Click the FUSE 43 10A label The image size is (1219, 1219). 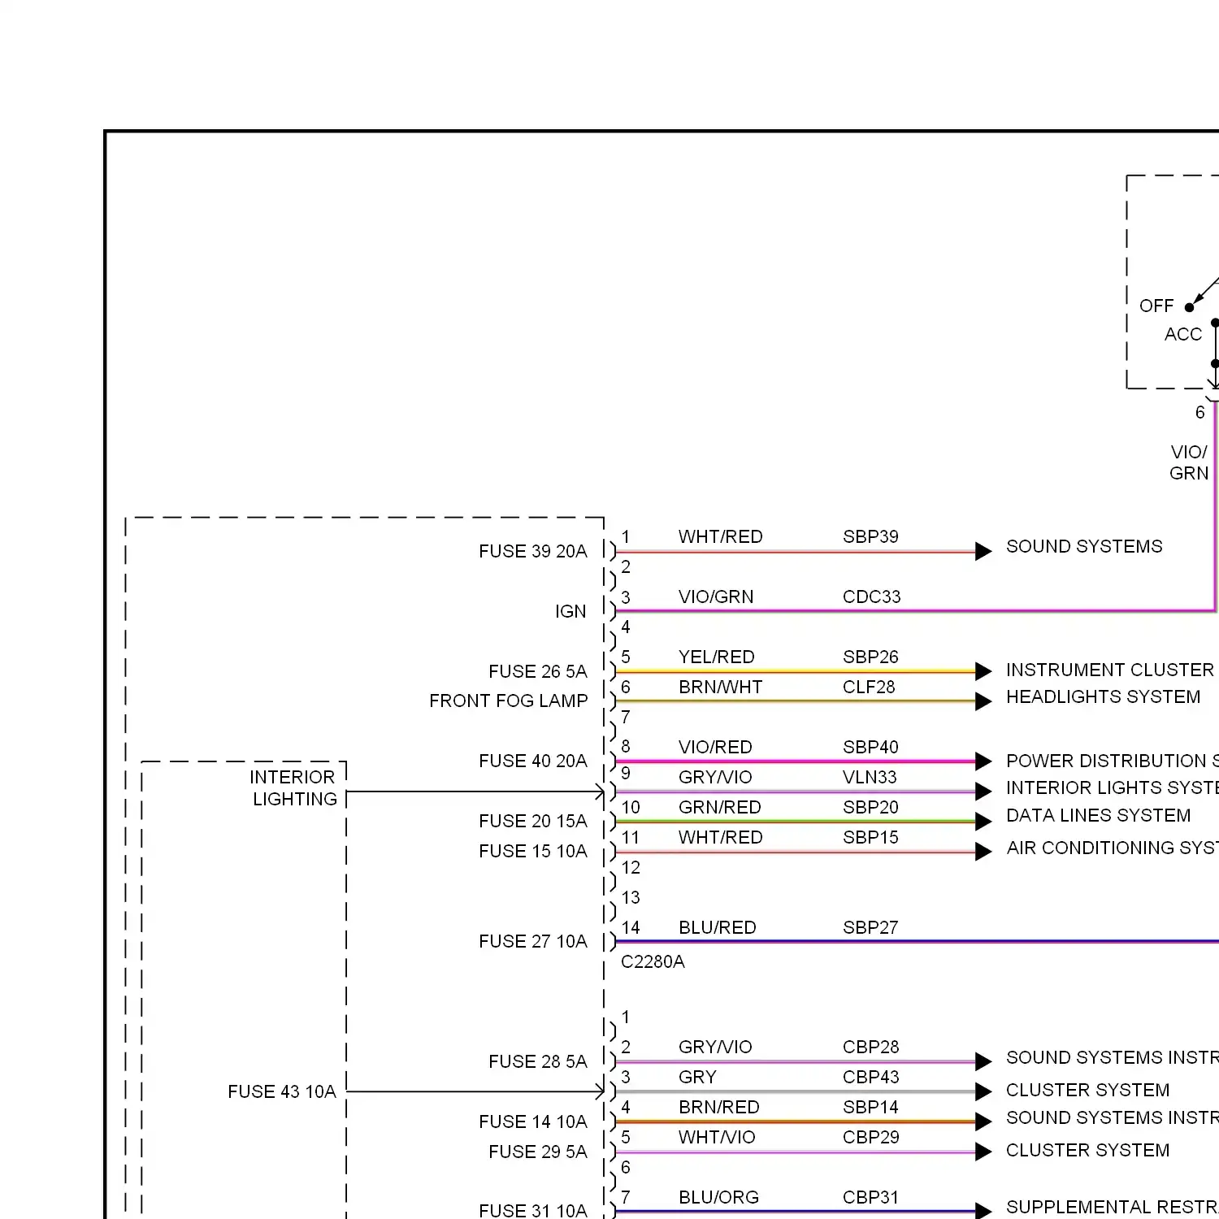pos(281,1091)
